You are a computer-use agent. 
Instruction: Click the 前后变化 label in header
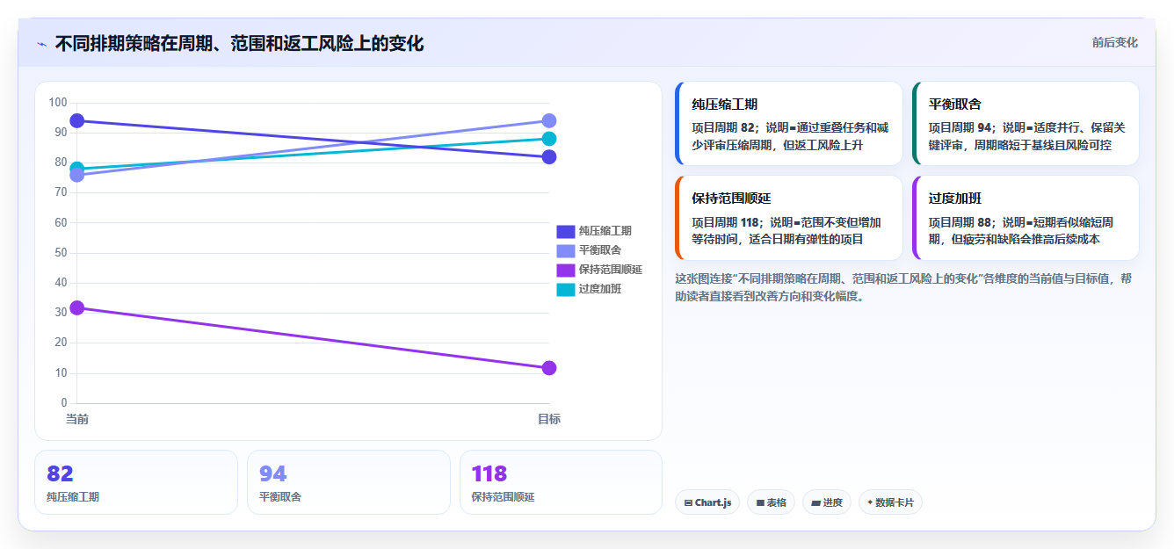point(1115,42)
